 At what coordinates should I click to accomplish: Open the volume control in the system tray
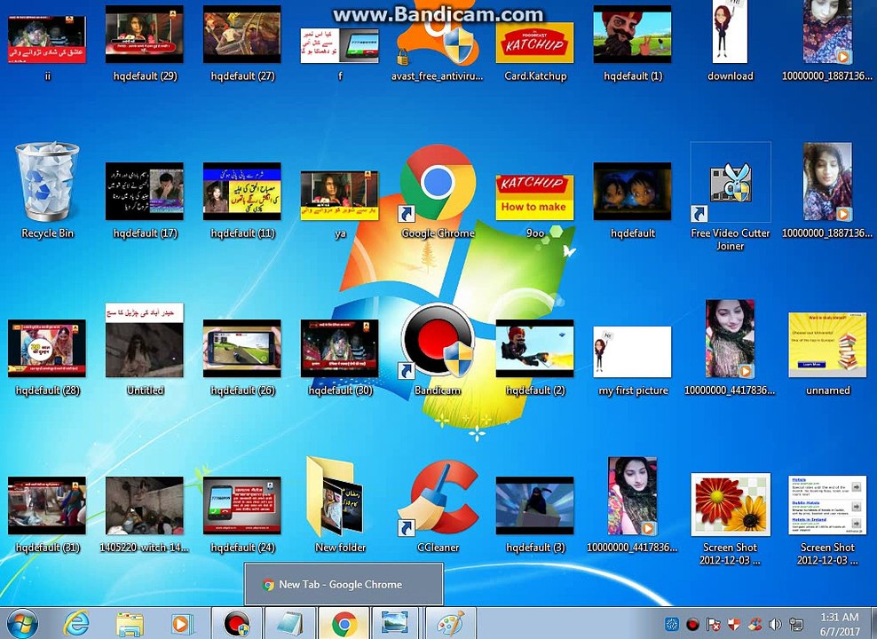pos(775,625)
